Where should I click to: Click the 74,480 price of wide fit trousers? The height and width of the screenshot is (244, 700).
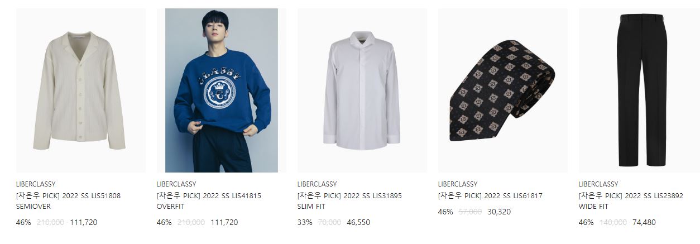644,222
